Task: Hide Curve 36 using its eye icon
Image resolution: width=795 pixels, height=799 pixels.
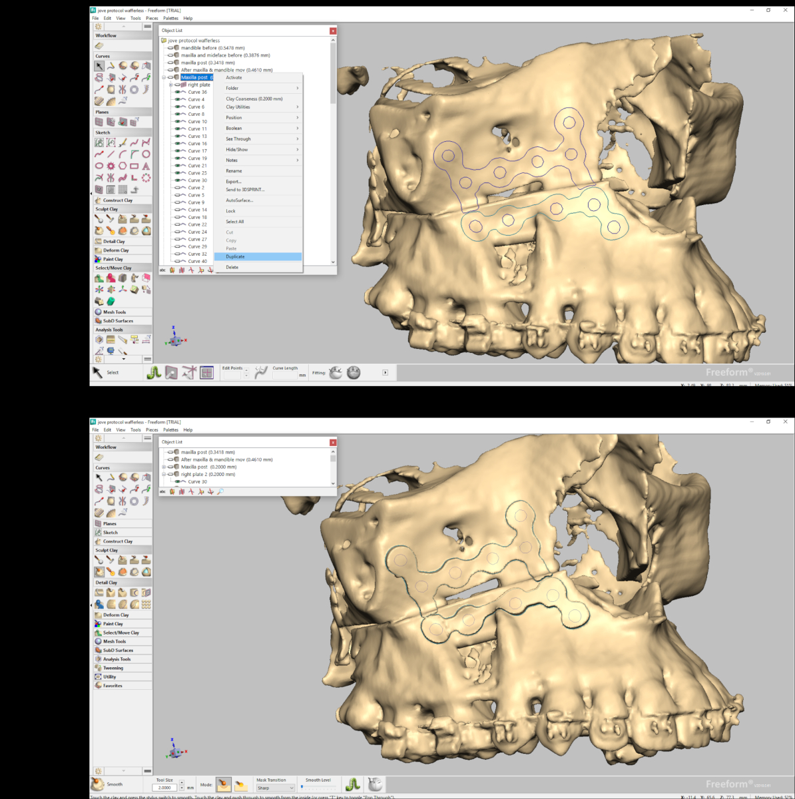Action: coord(178,92)
